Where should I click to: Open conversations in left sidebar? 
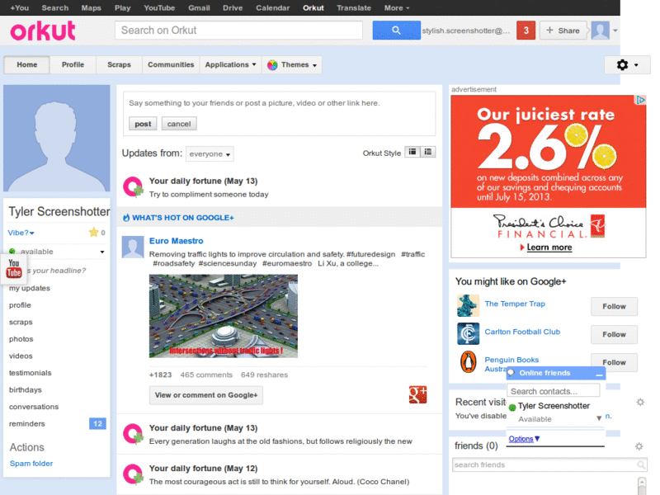click(x=34, y=407)
